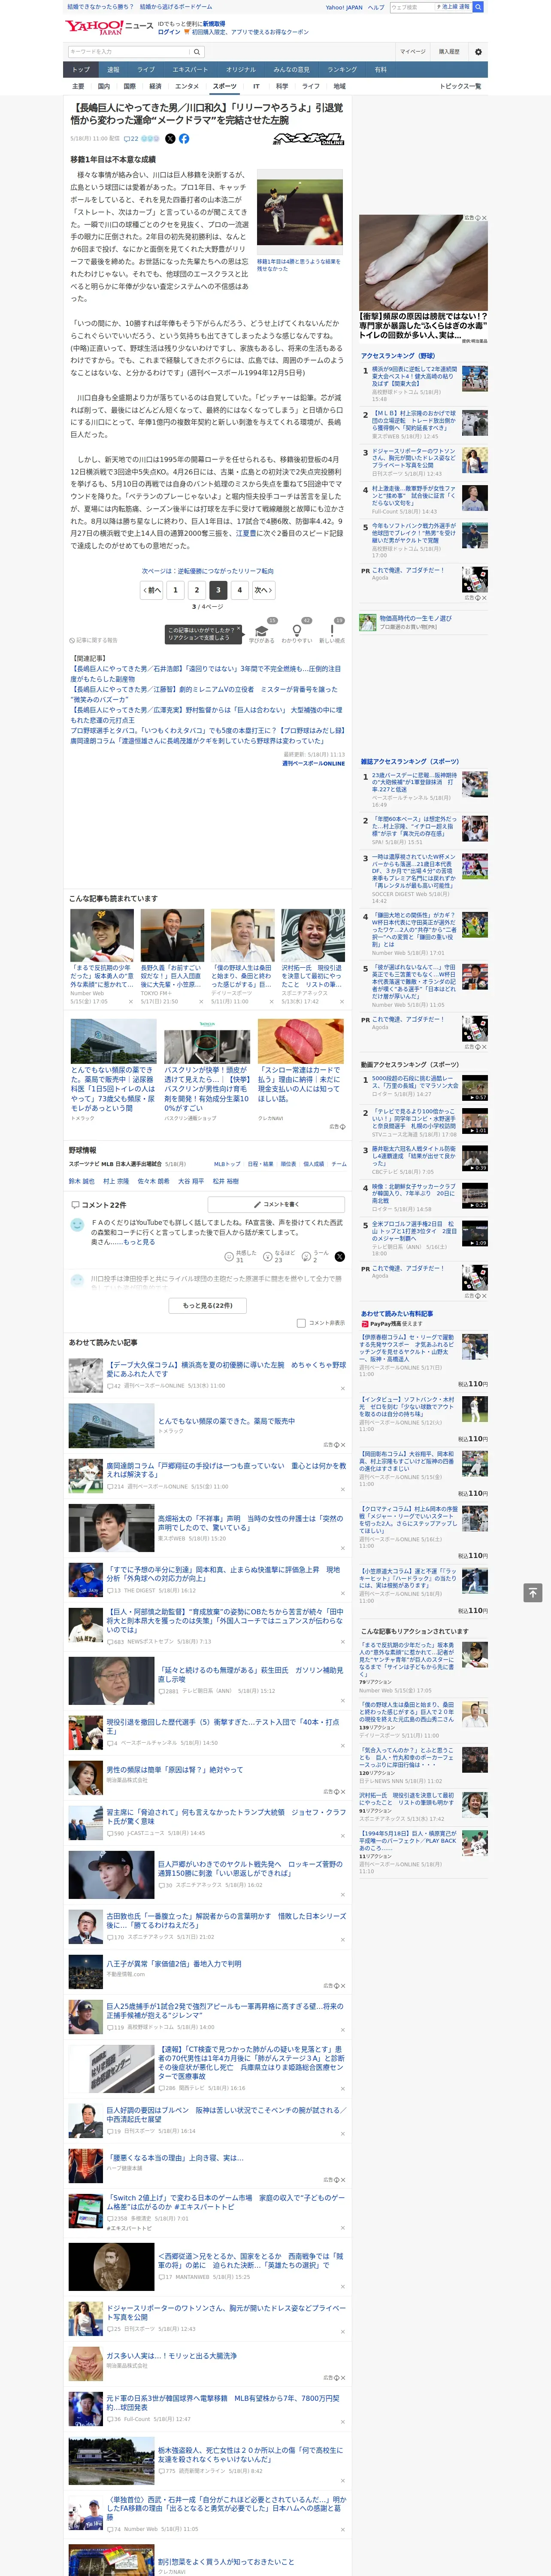Select the エンタメ category
The height and width of the screenshot is (2576, 551).
click(x=187, y=86)
